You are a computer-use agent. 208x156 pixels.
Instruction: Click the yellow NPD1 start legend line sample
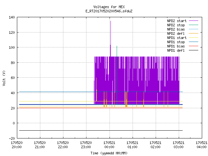tap(193, 38)
